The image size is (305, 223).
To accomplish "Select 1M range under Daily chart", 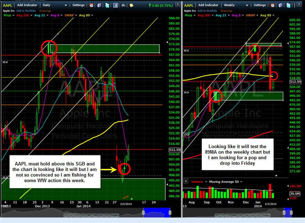I will (95, 215).
